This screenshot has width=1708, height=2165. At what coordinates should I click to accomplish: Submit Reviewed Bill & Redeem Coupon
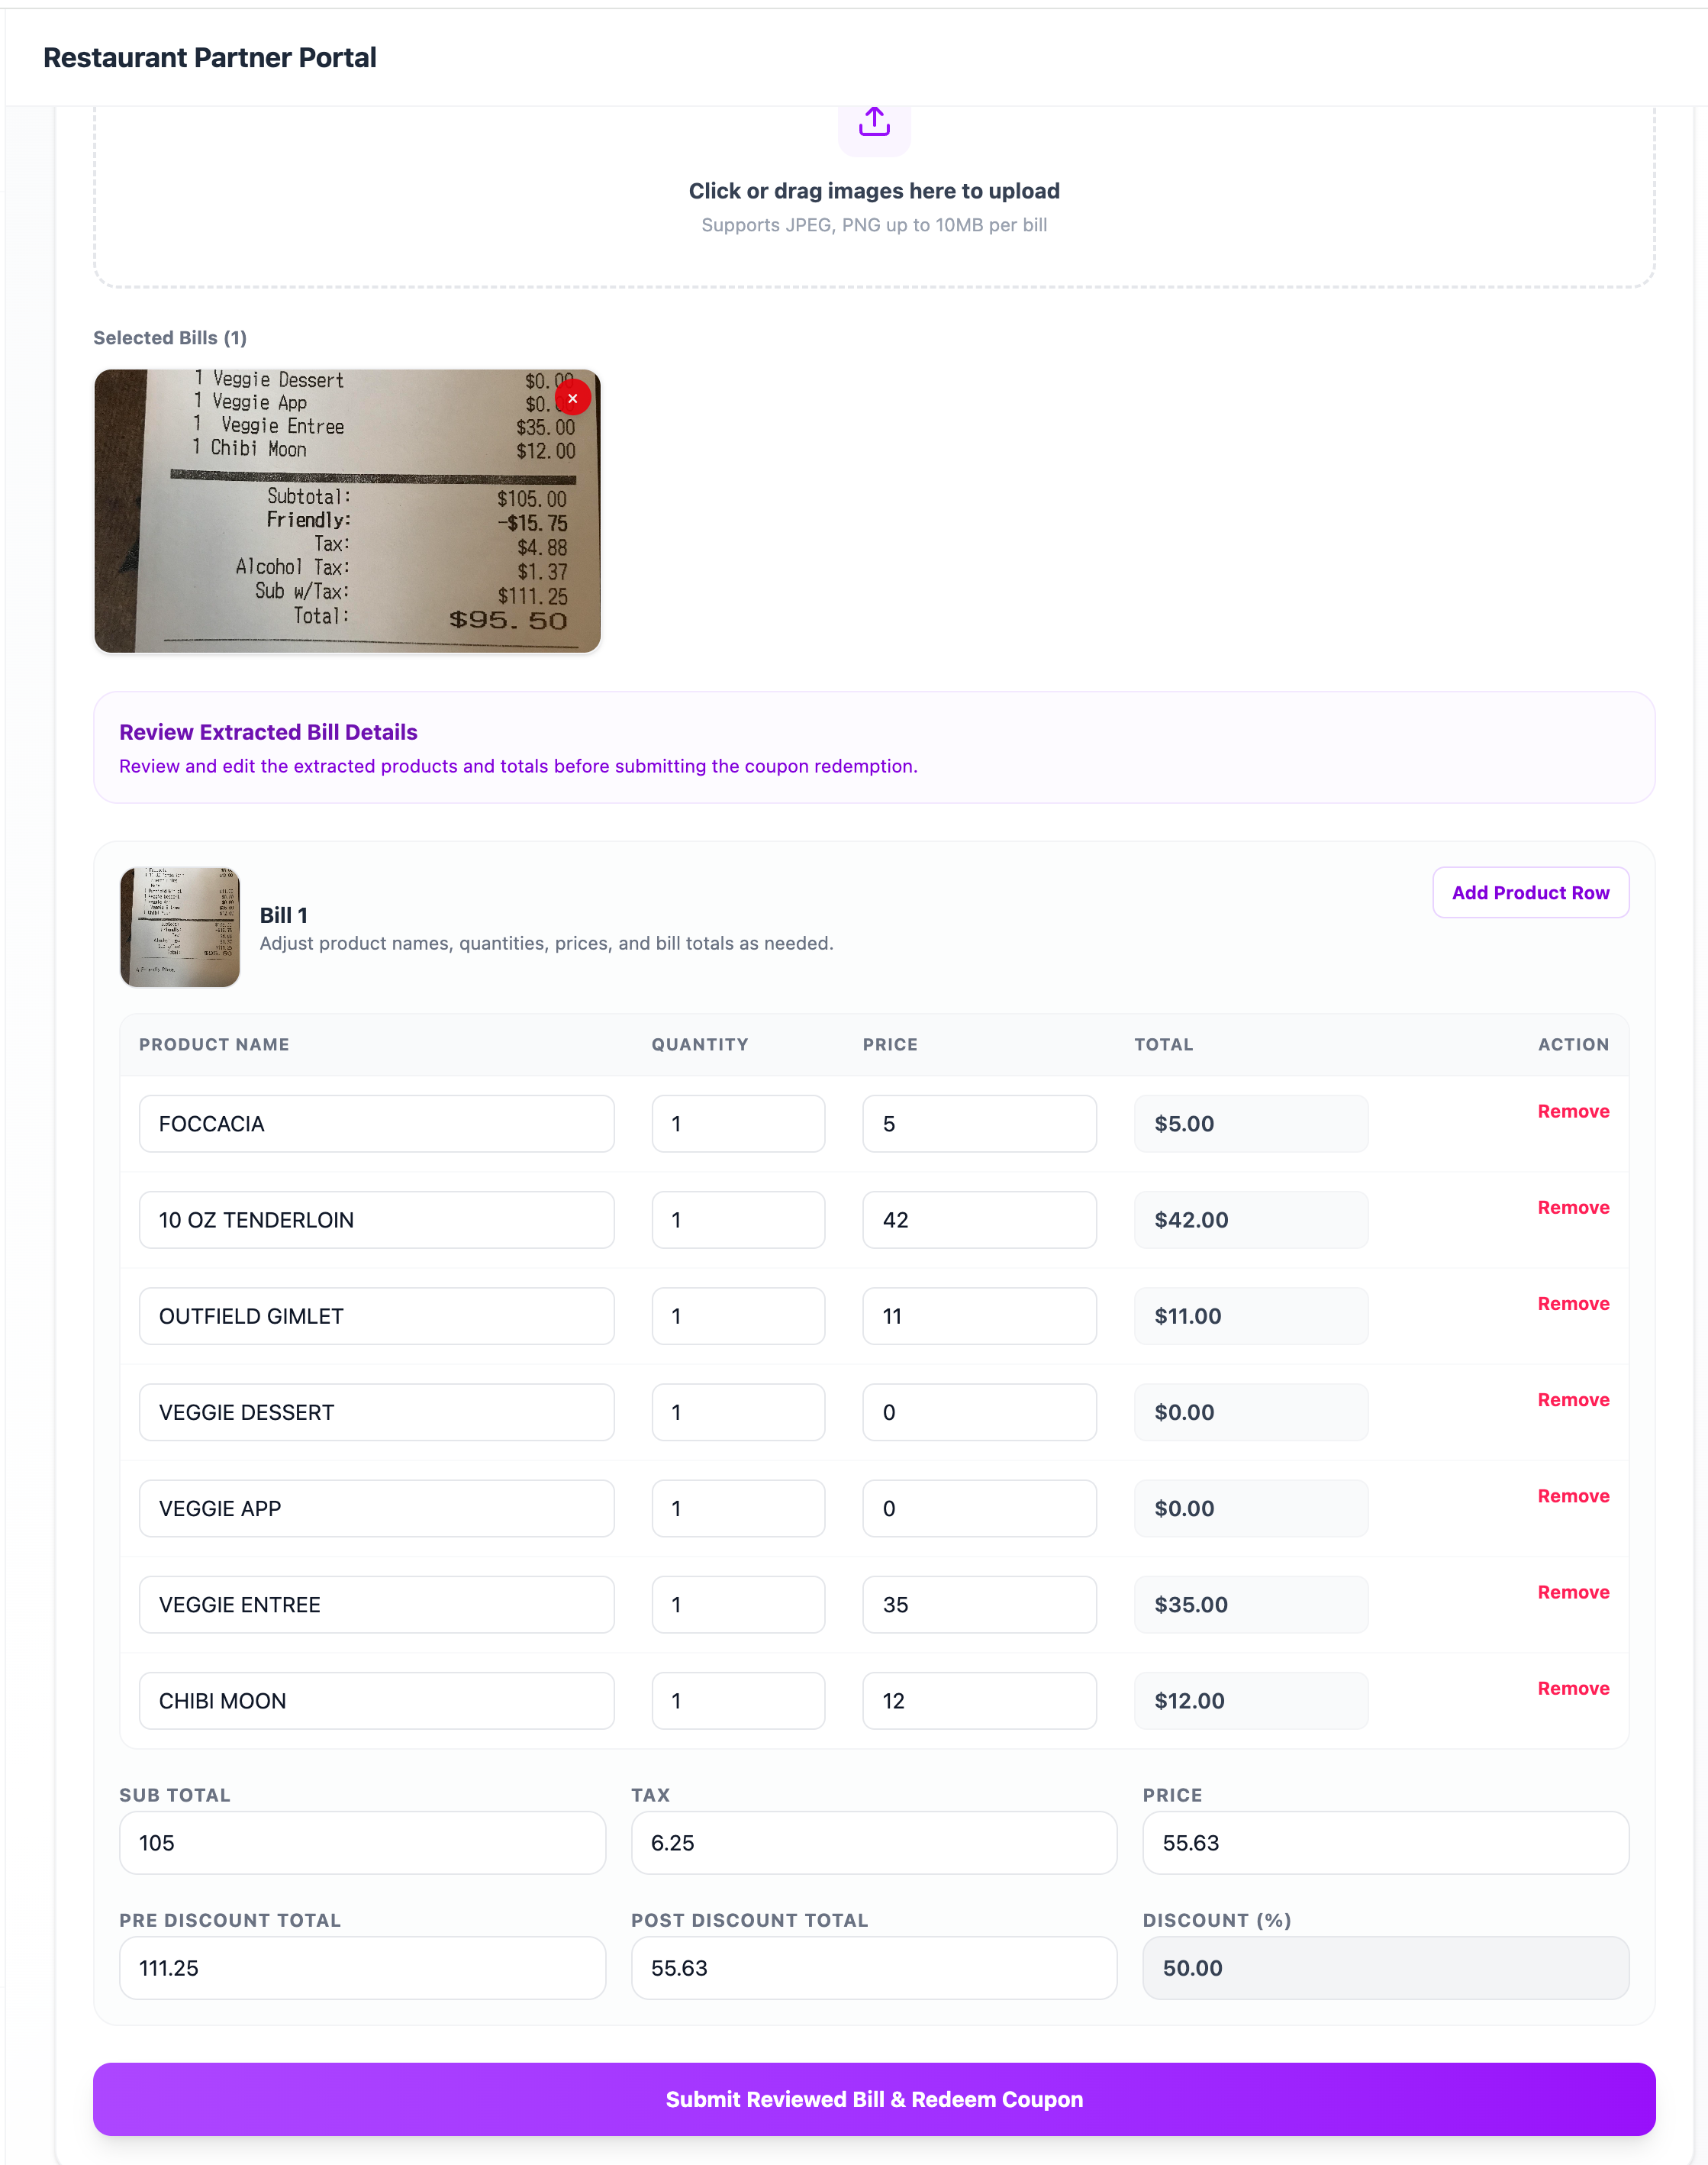[x=874, y=2099]
